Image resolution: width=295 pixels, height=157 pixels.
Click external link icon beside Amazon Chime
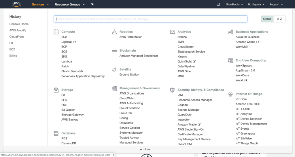pos(258,42)
